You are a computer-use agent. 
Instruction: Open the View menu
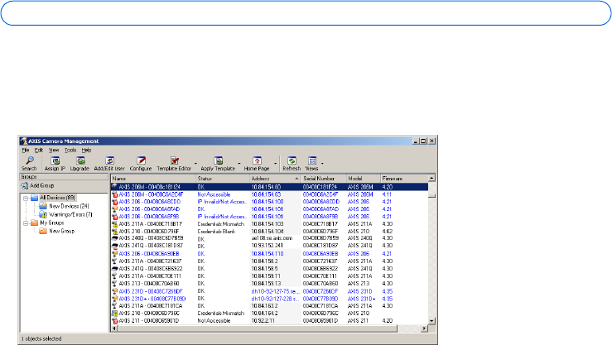53,151
